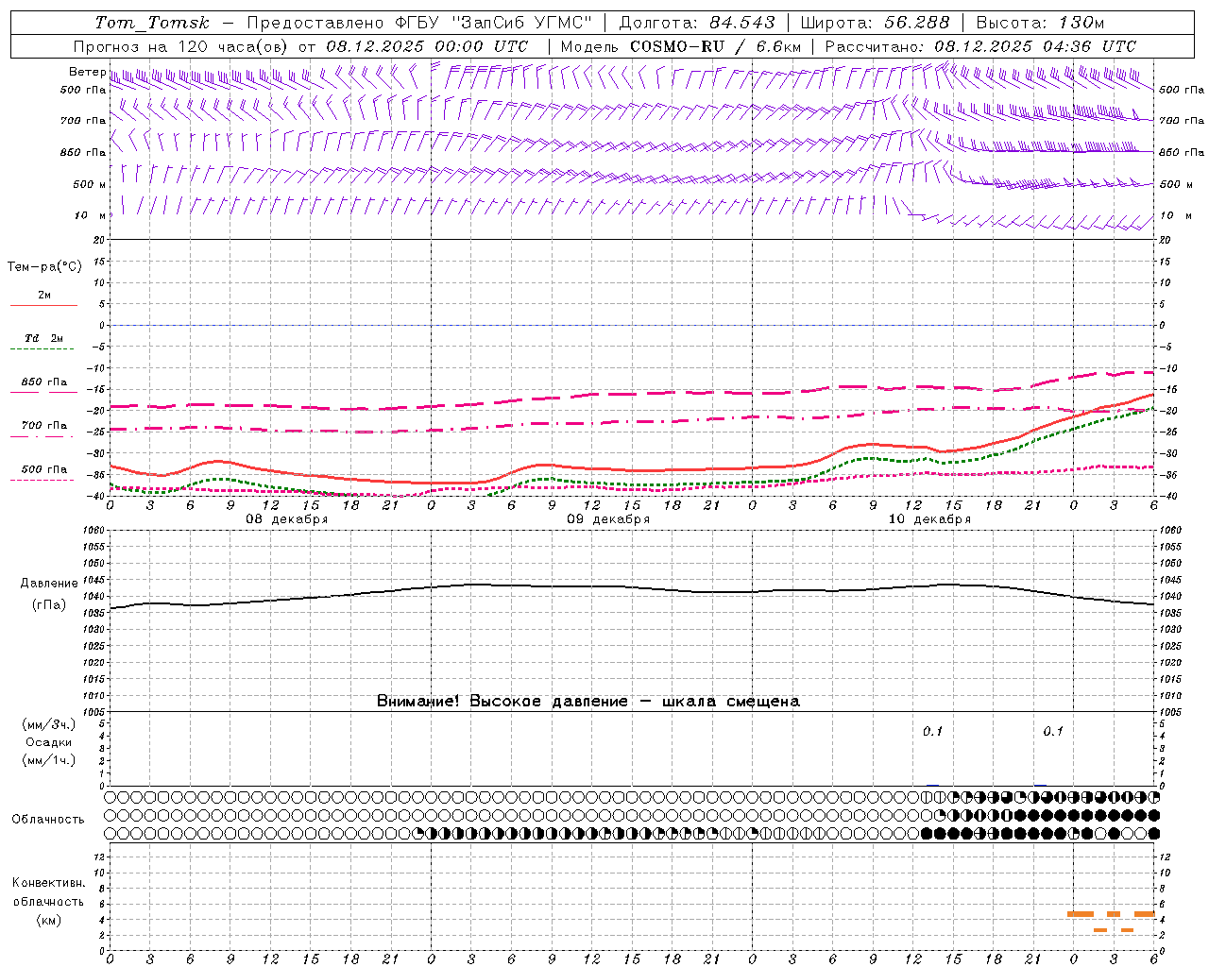Click the 700 гПа wind level label on the right
The width and height of the screenshot is (1209, 967).
tap(1182, 121)
